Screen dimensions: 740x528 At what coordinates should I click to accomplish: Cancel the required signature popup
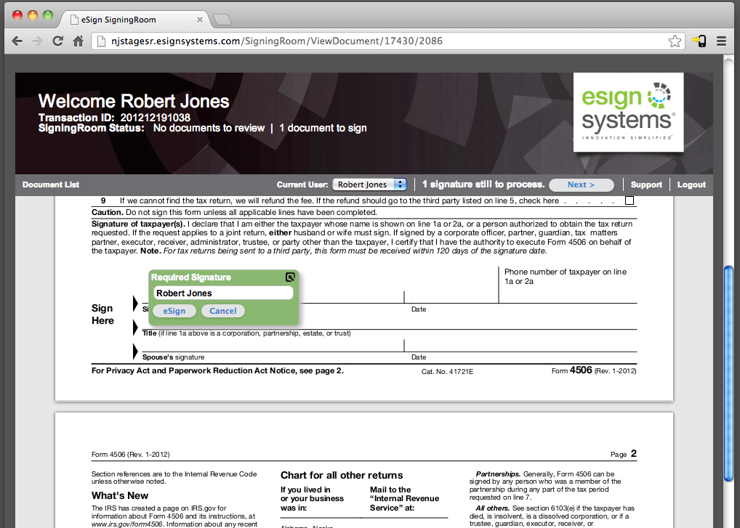pos(223,311)
